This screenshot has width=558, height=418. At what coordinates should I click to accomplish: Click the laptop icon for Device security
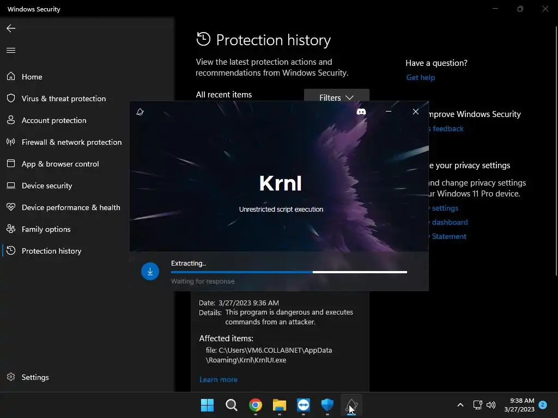click(11, 185)
